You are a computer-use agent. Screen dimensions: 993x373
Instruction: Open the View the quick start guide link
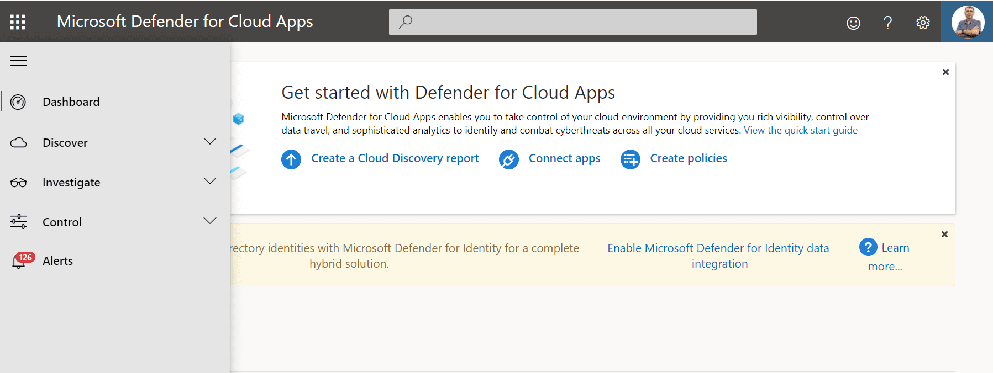coord(801,130)
